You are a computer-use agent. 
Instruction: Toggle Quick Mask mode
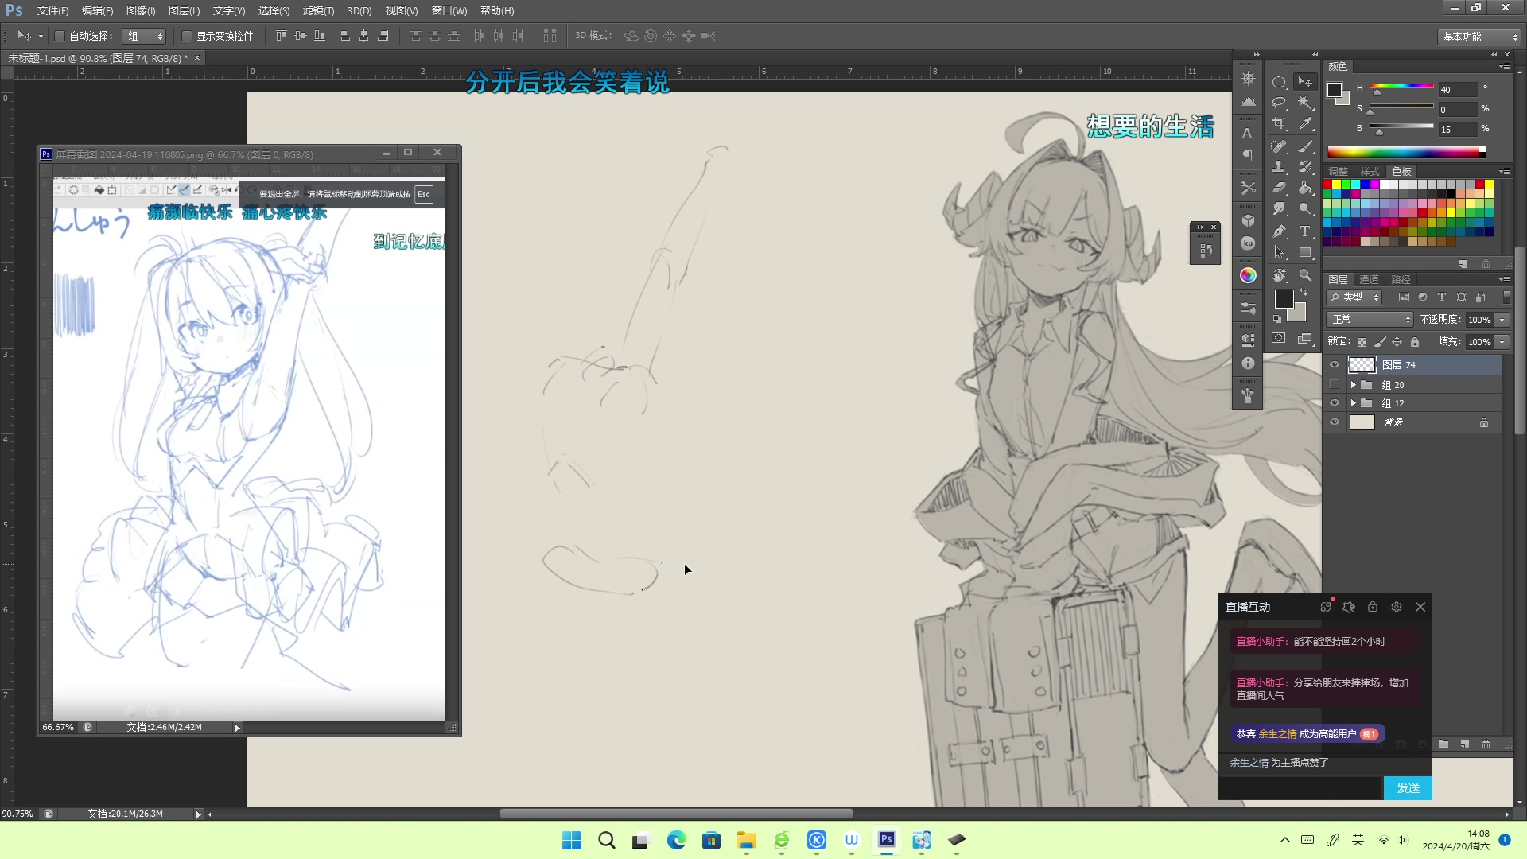coord(1278,339)
